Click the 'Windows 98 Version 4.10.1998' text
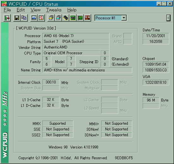Image resolution: width=174 pixels, height=164 pixels. [73, 147]
